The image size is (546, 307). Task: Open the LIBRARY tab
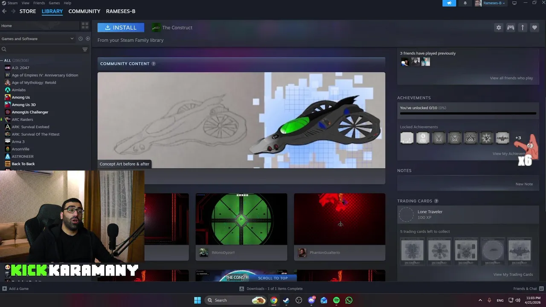[52, 12]
